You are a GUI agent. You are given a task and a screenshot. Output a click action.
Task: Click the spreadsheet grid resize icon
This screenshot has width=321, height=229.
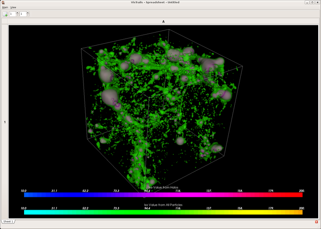click(x=5, y=14)
